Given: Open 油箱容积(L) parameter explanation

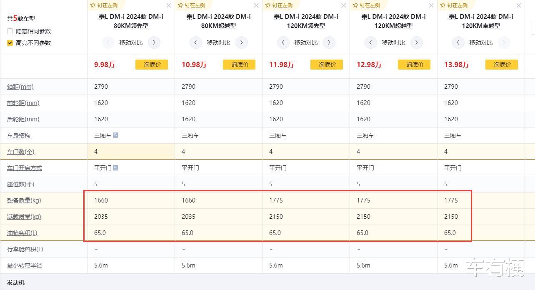Looking at the screenshot, I should tap(22, 233).
